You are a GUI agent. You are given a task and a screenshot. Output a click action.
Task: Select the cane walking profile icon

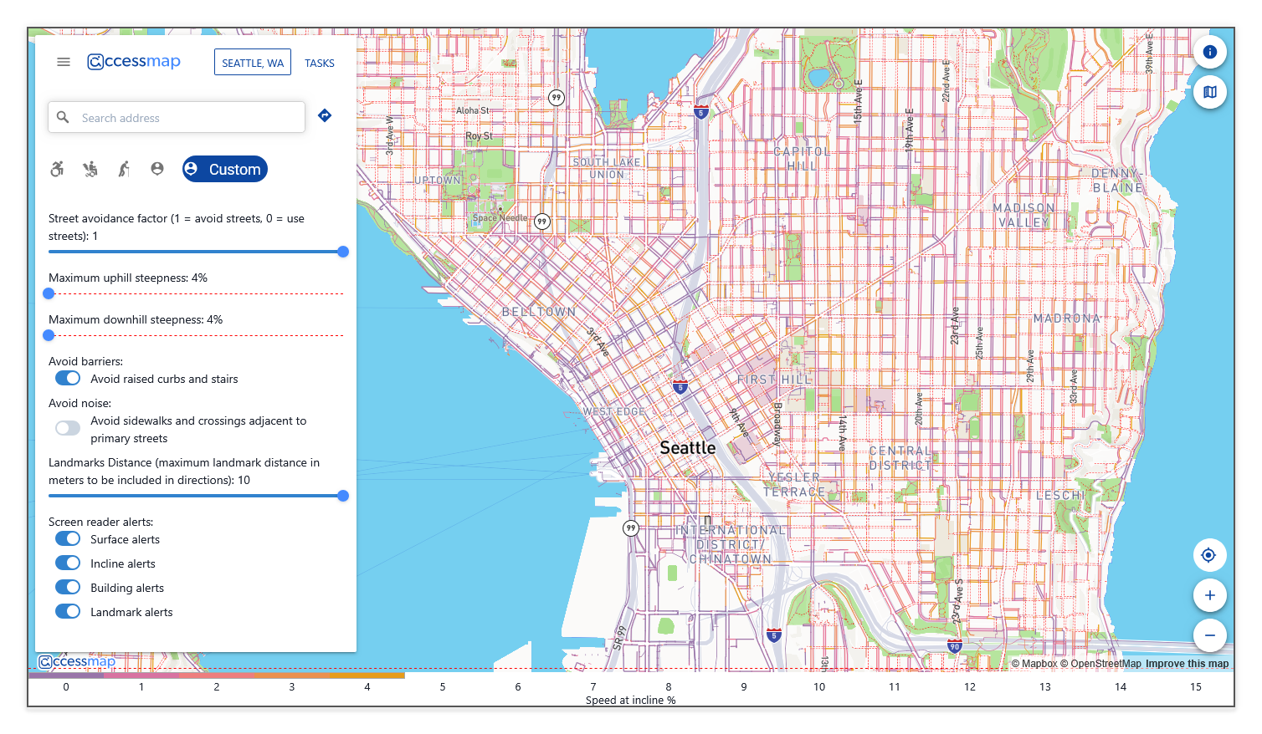[124, 169]
